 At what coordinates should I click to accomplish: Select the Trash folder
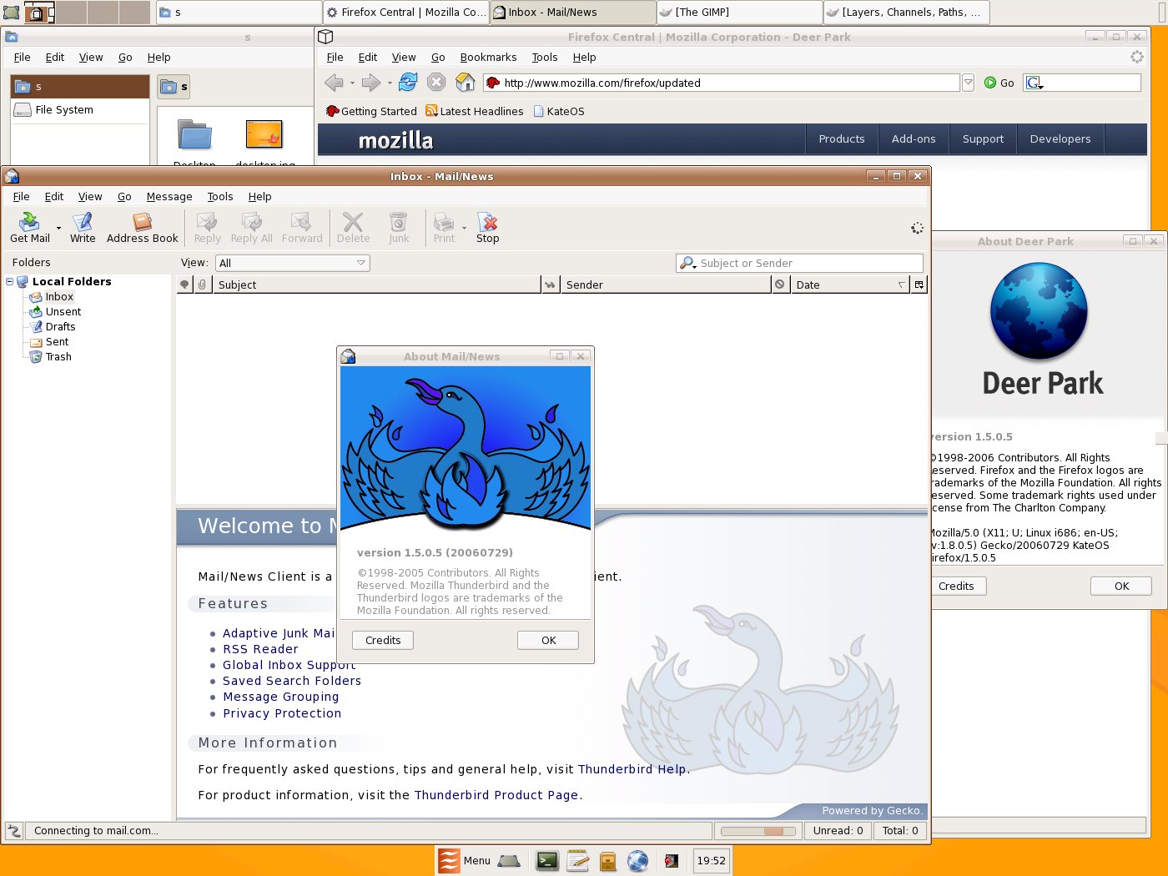58,357
